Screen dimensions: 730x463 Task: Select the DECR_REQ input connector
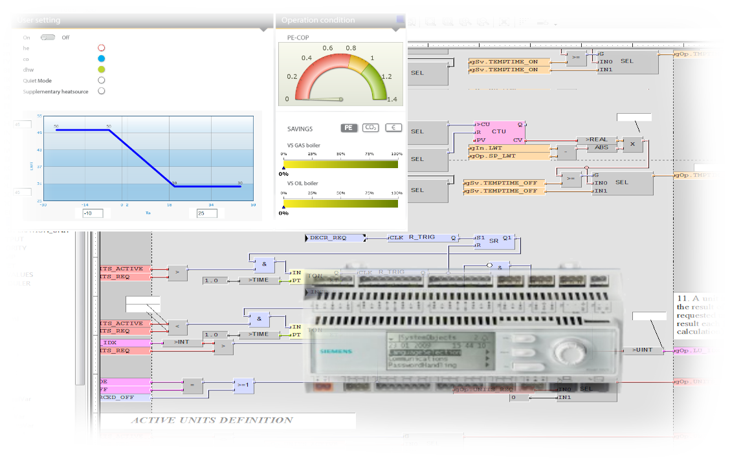335,238
